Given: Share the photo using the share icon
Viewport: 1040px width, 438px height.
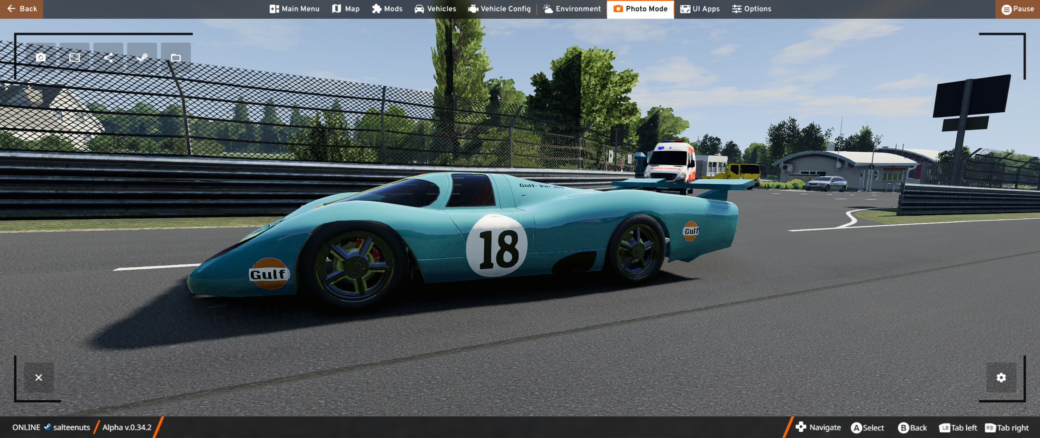Looking at the screenshot, I should click(108, 58).
